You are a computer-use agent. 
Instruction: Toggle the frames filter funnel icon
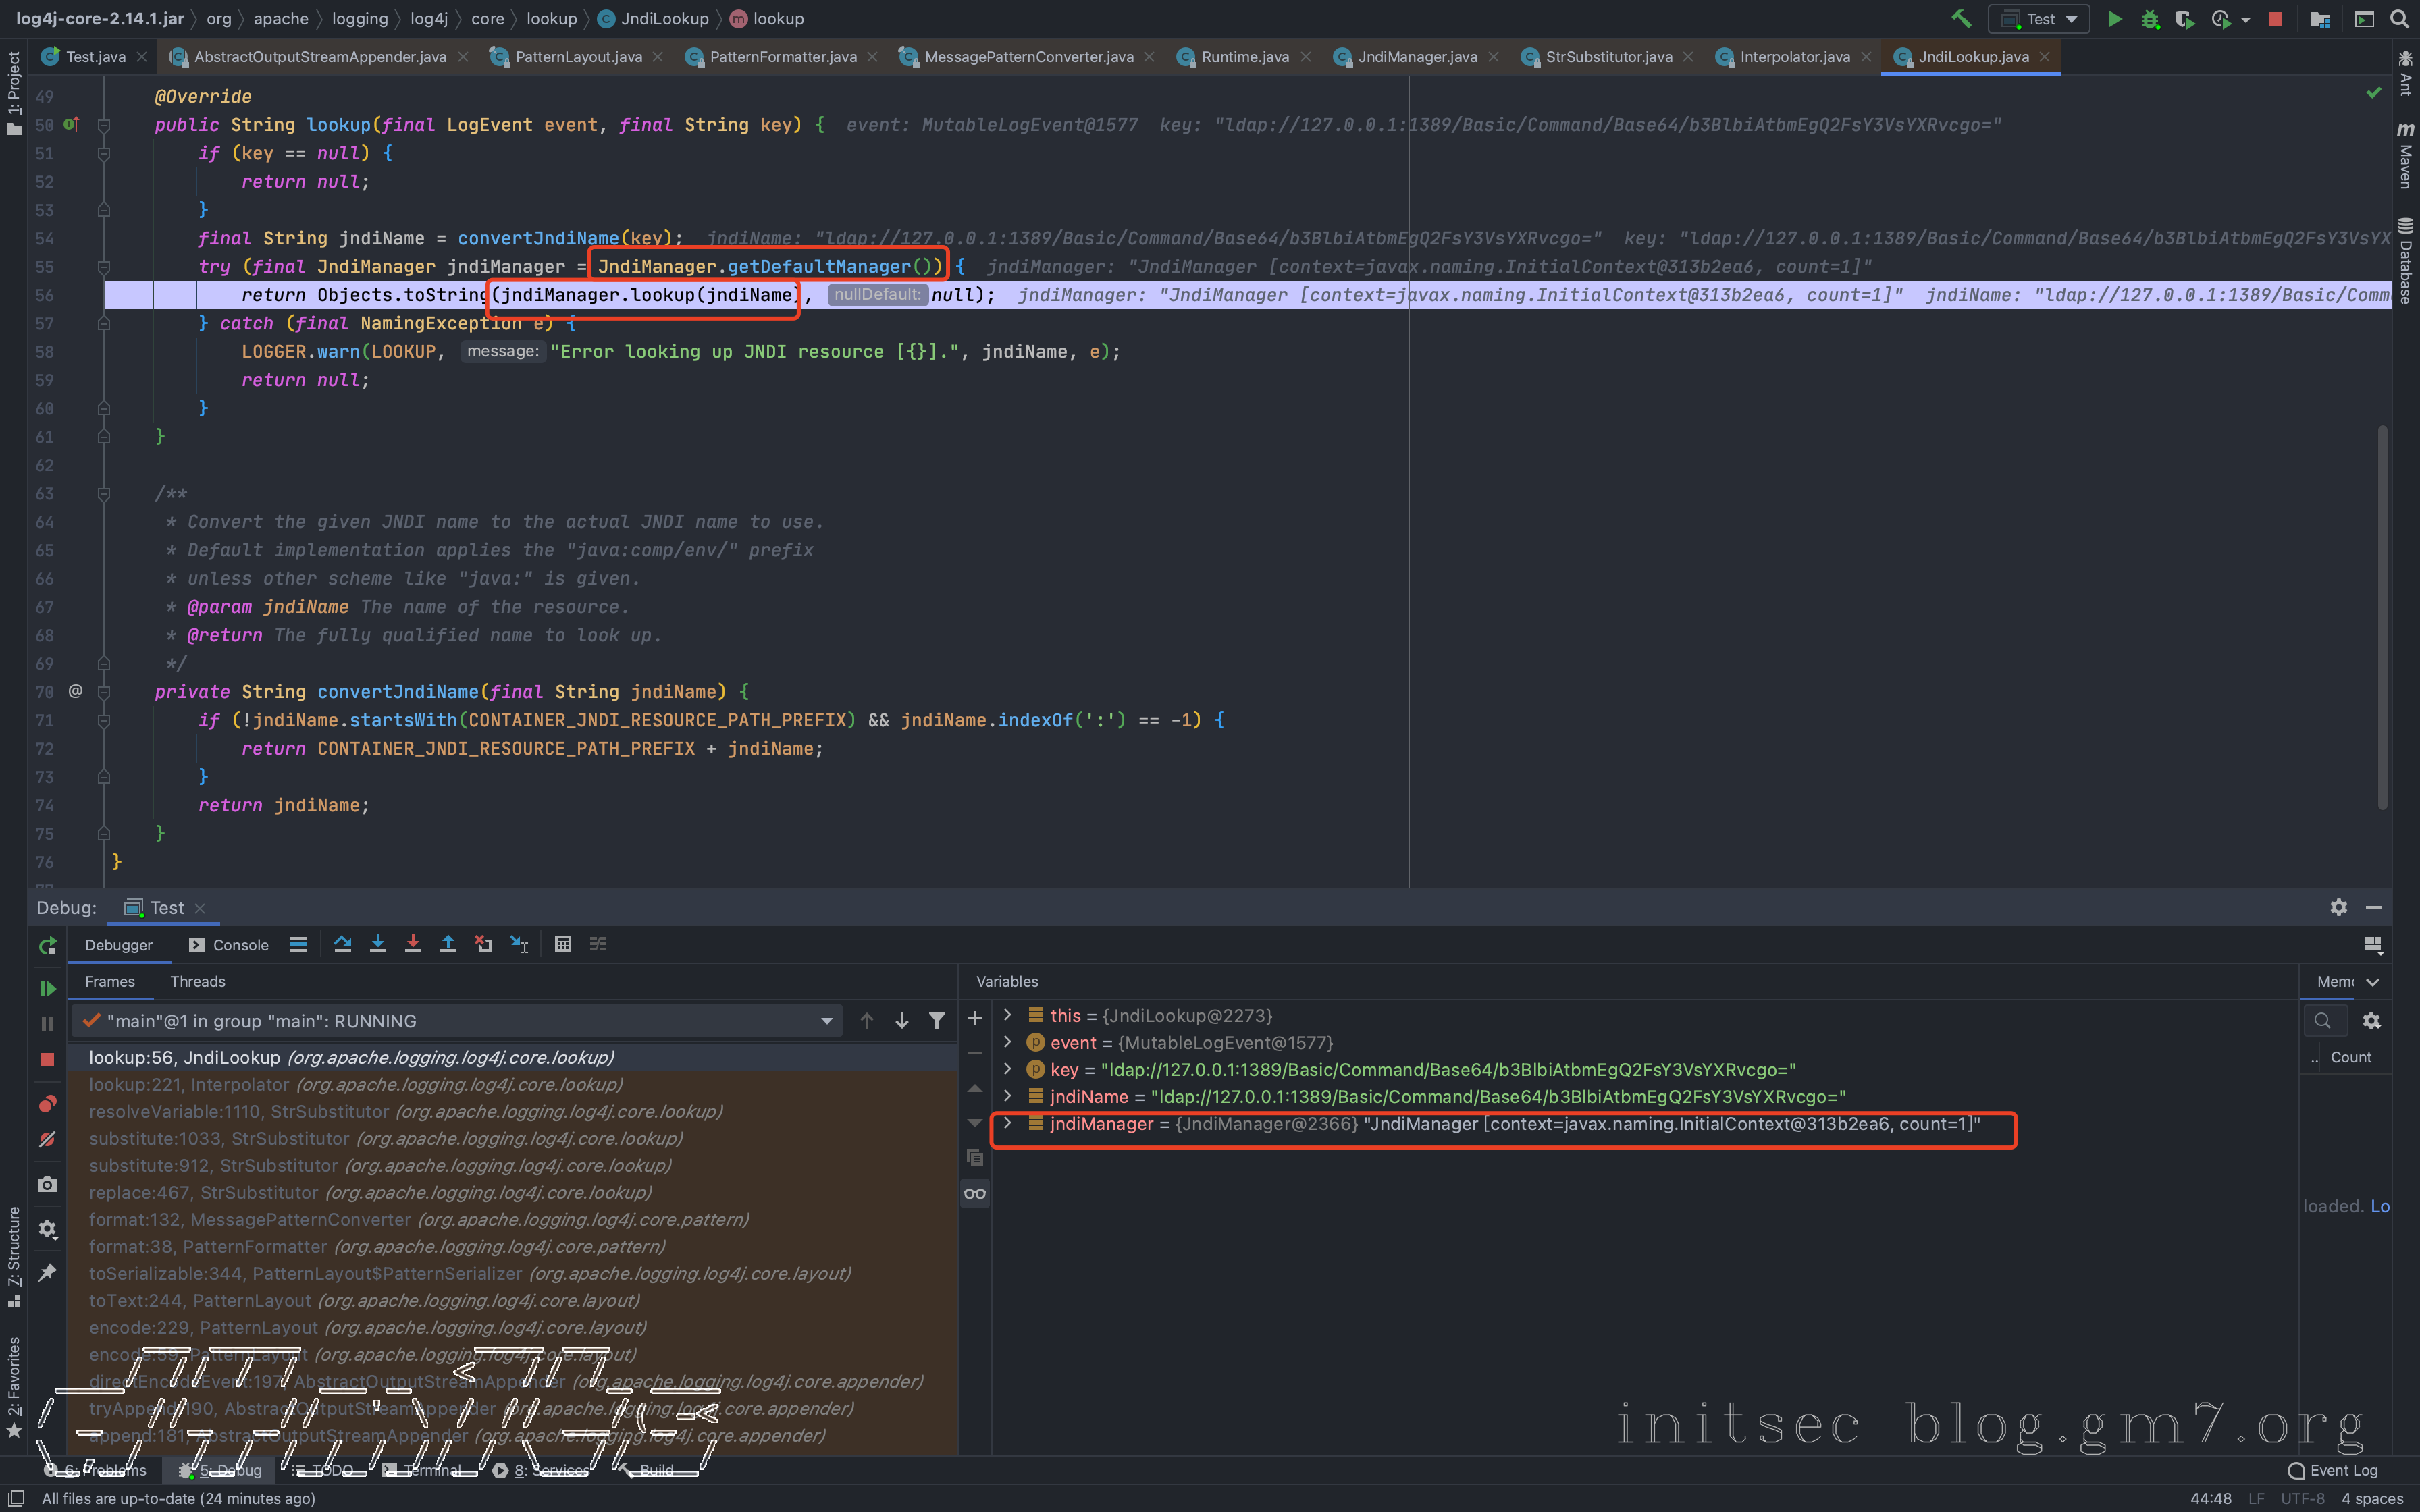(x=937, y=1020)
